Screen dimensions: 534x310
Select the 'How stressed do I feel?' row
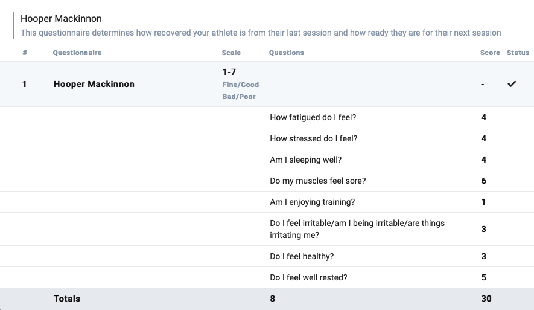pos(267,138)
